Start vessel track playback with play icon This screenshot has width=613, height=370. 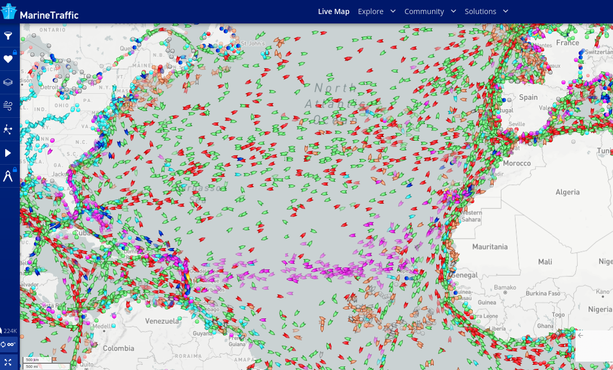pyautogui.click(x=8, y=153)
